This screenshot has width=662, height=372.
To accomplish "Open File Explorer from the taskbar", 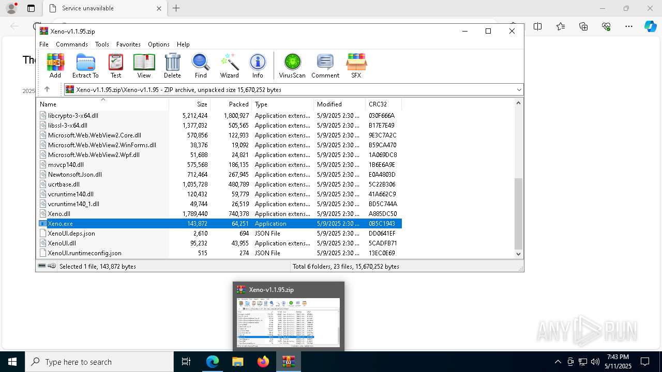I will pyautogui.click(x=237, y=362).
